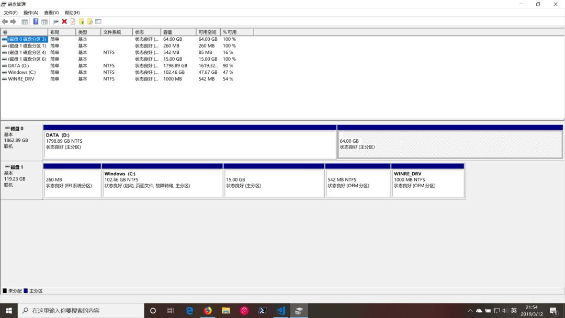This screenshot has height=318, width=565.
Task: Select the 磁盘 1 disk label panel
Action: coord(21,180)
